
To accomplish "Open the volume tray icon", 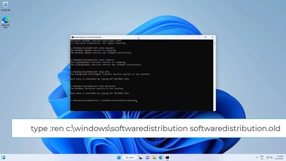I will click(271, 157).
